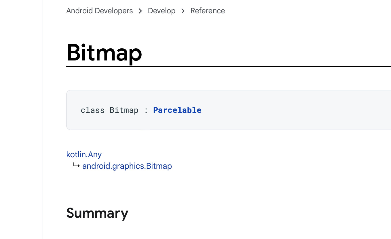Open the Android Developers breadcrumb
The height and width of the screenshot is (239, 391).
[99, 11]
